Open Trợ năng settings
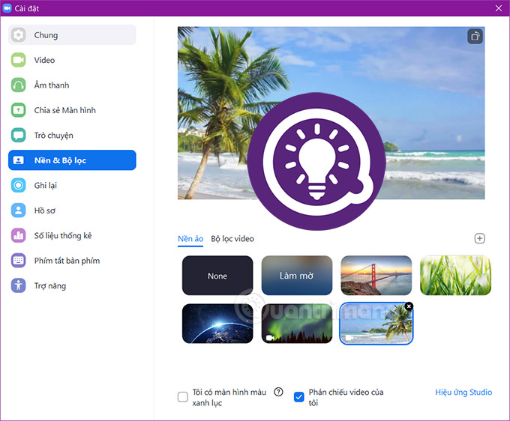The image size is (510, 421). click(x=72, y=285)
